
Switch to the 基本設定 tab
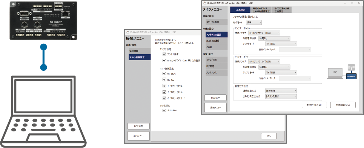pos(240,10)
